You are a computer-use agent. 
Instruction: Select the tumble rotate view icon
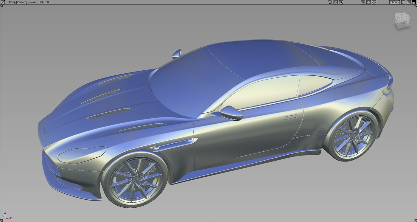click(x=363, y=2)
